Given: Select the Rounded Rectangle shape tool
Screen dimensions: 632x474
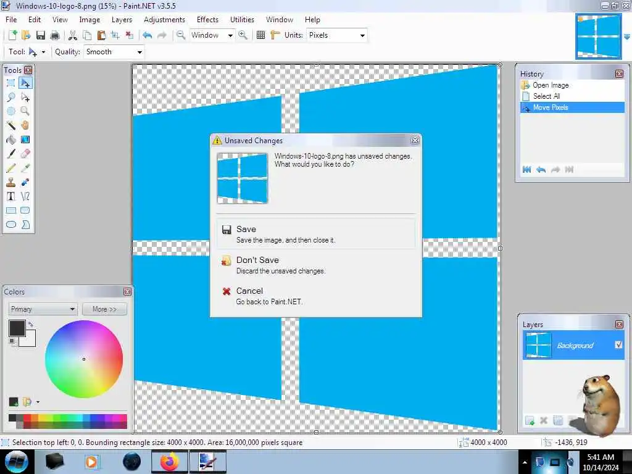Looking at the screenshot, I should 25,210.
